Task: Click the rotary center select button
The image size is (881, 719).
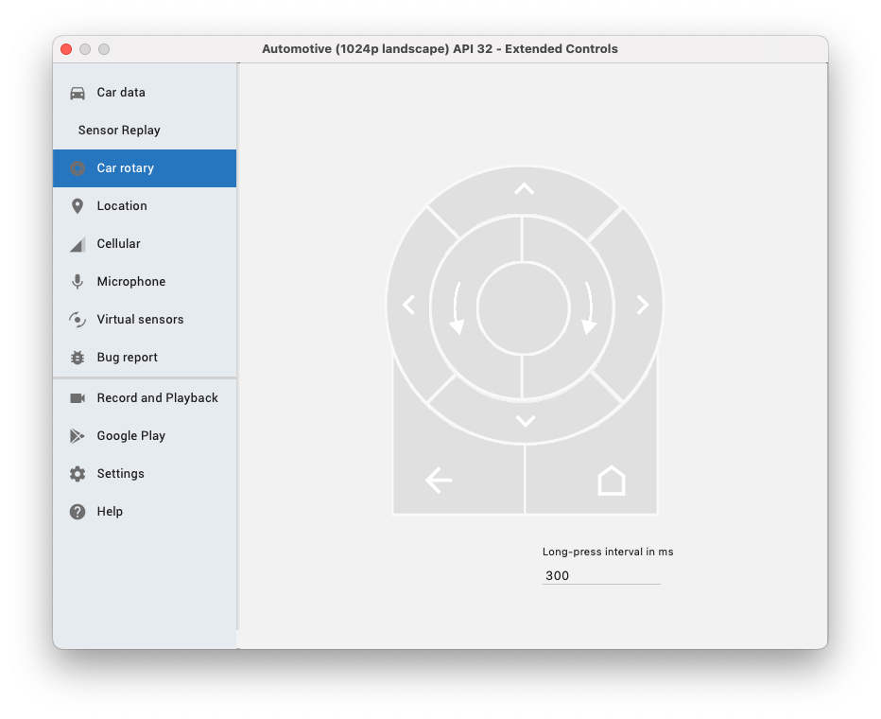Action: pos(523,308)
